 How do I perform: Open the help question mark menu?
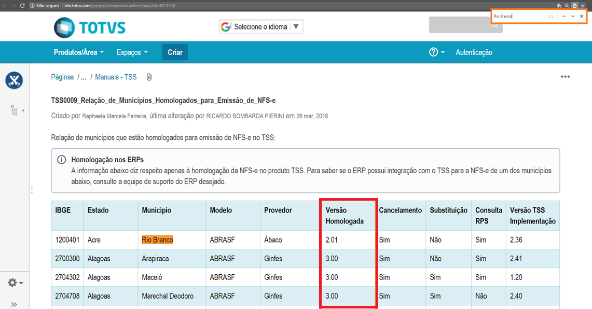[436, 52]
